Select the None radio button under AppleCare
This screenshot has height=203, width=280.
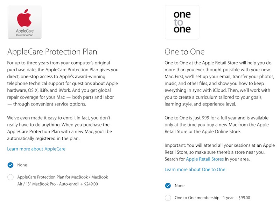click(10, 165)
